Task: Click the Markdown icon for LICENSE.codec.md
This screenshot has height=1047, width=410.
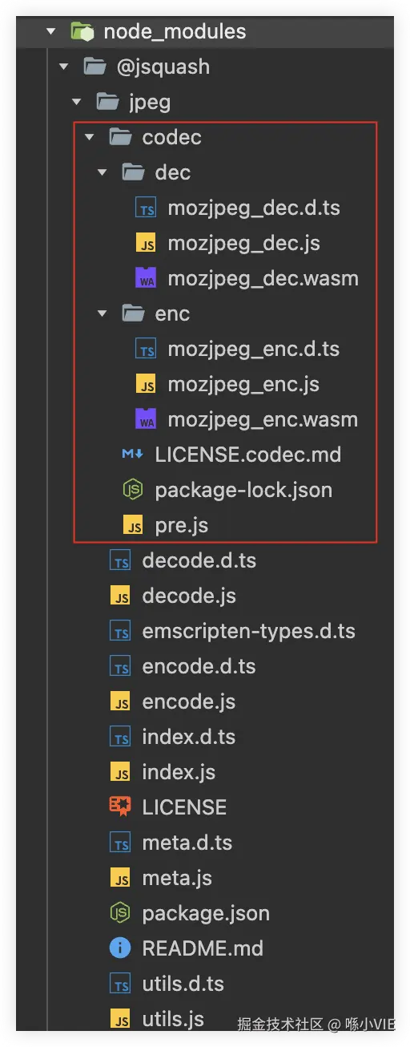Action: tap(133, 455)
